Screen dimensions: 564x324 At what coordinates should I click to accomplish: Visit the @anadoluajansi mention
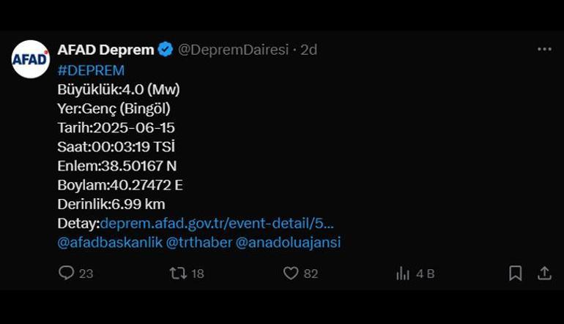(x=288, y=243)
